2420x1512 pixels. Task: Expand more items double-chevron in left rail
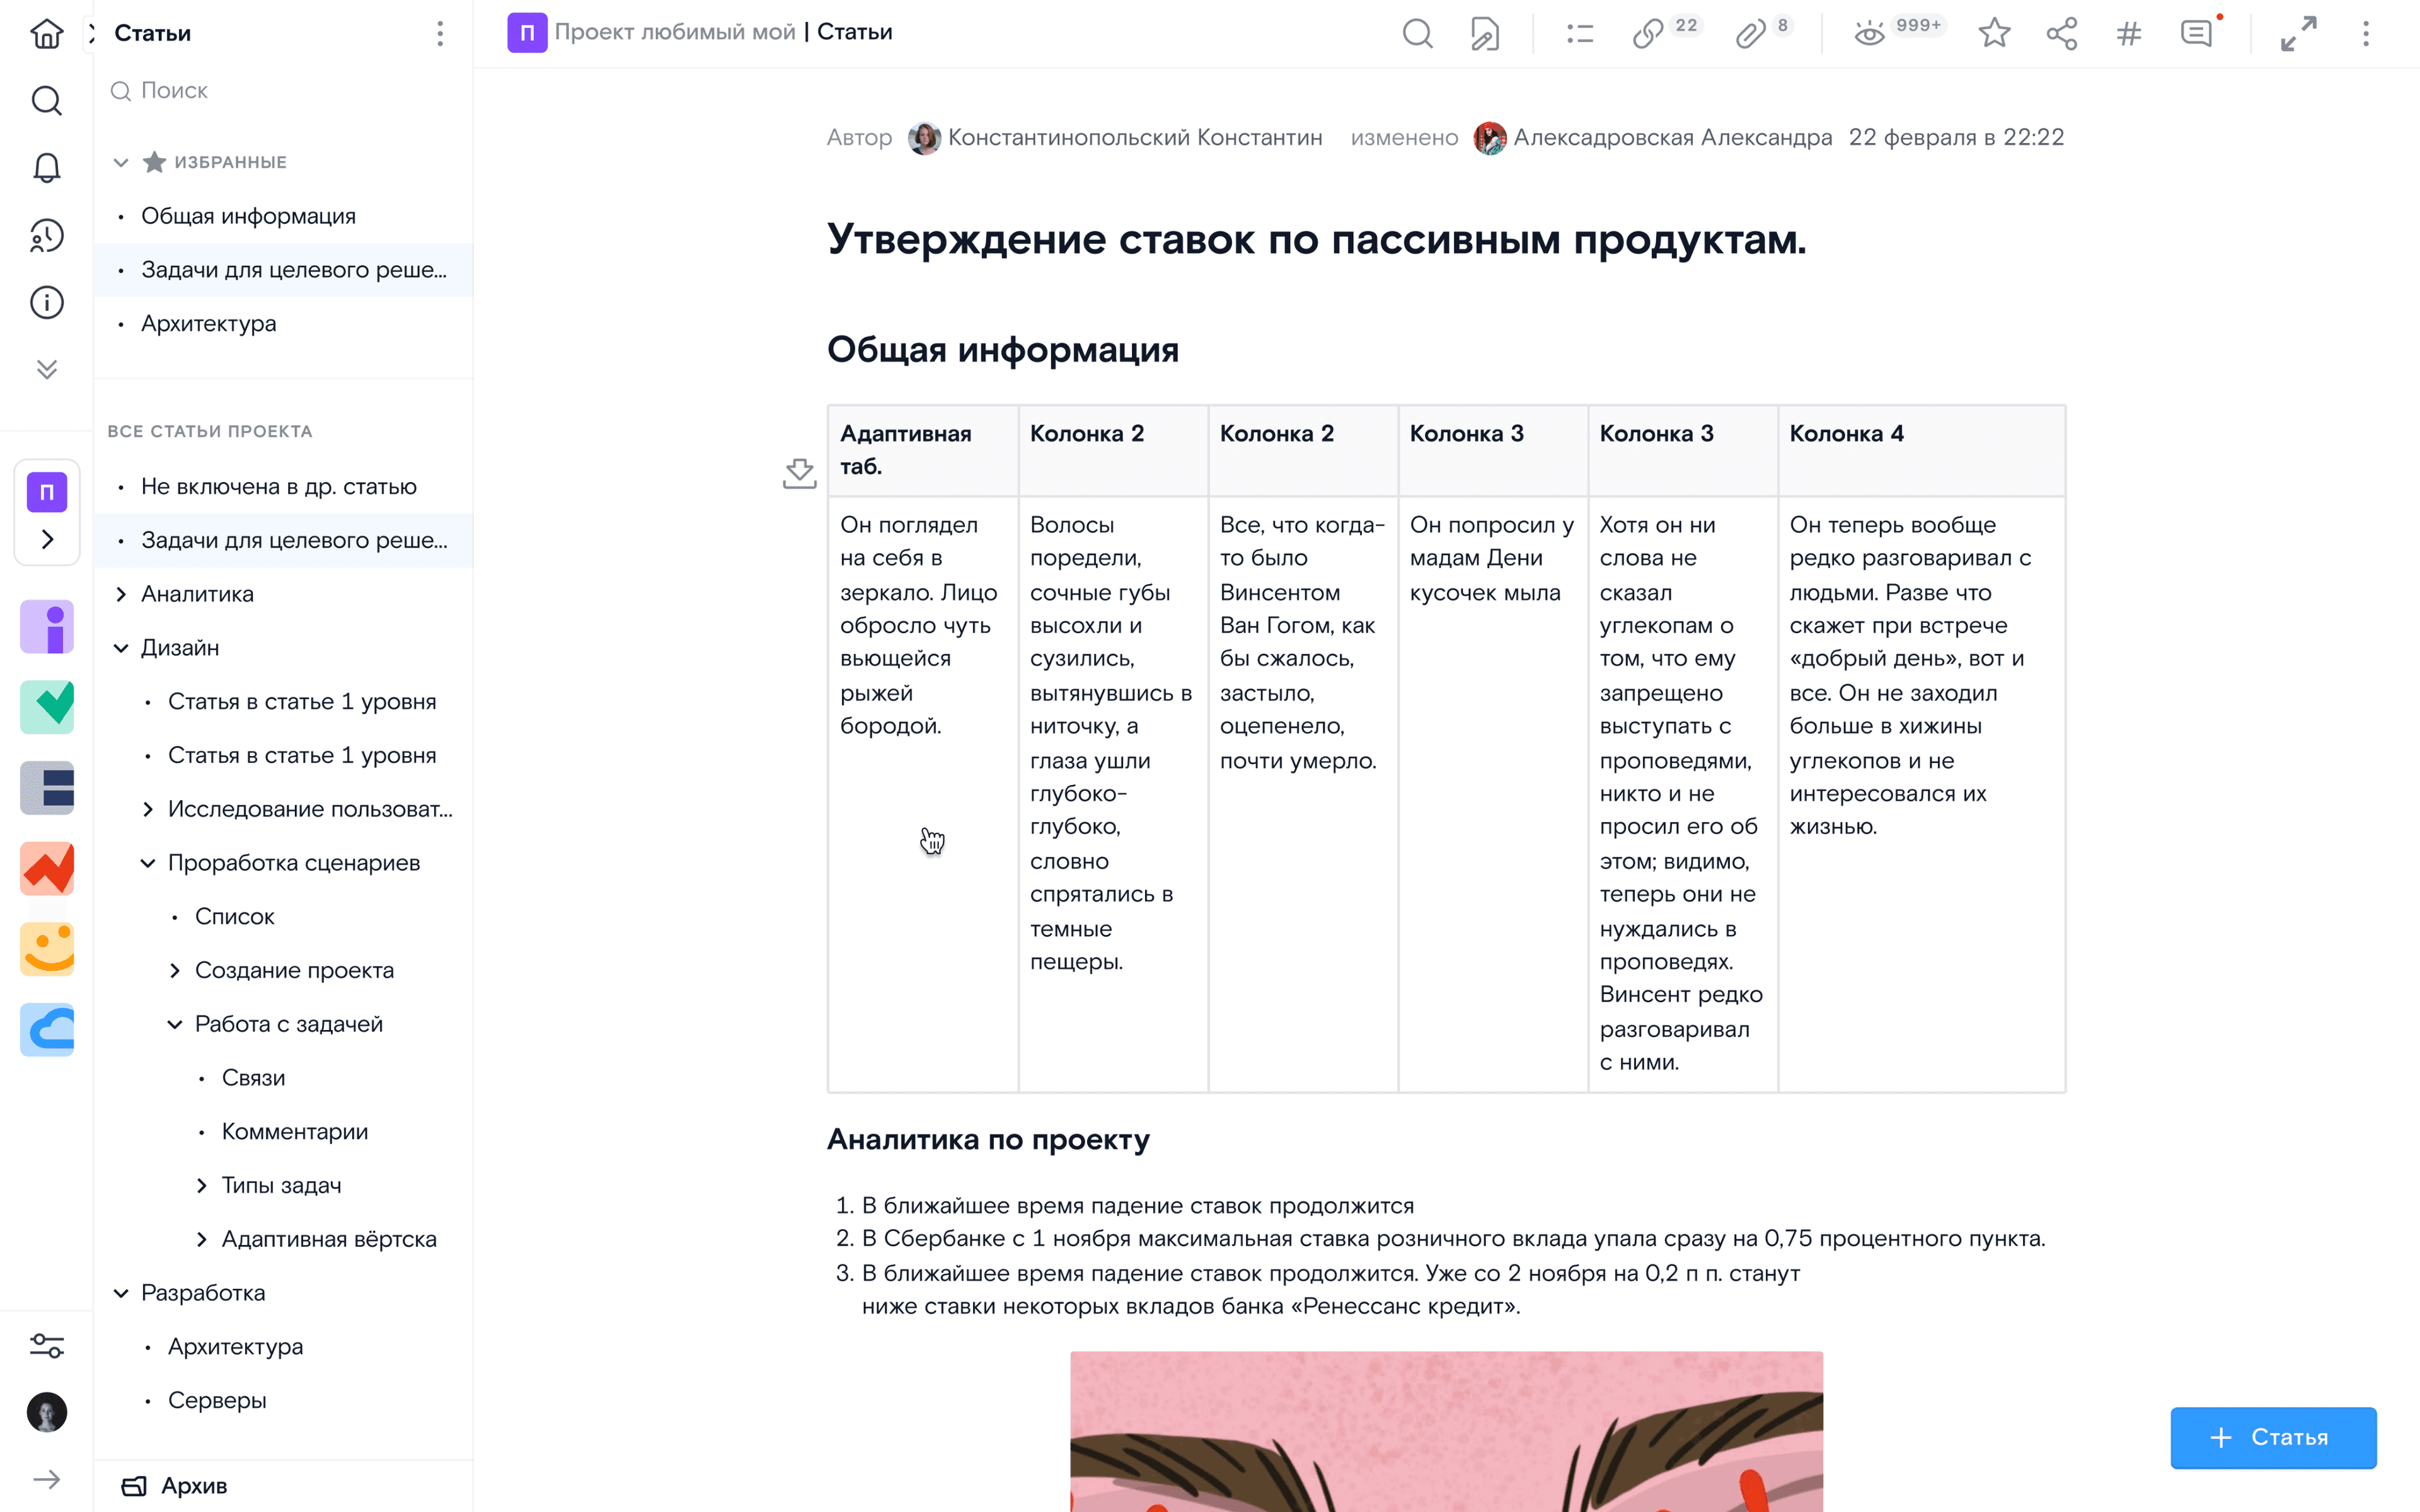(47, 369)
